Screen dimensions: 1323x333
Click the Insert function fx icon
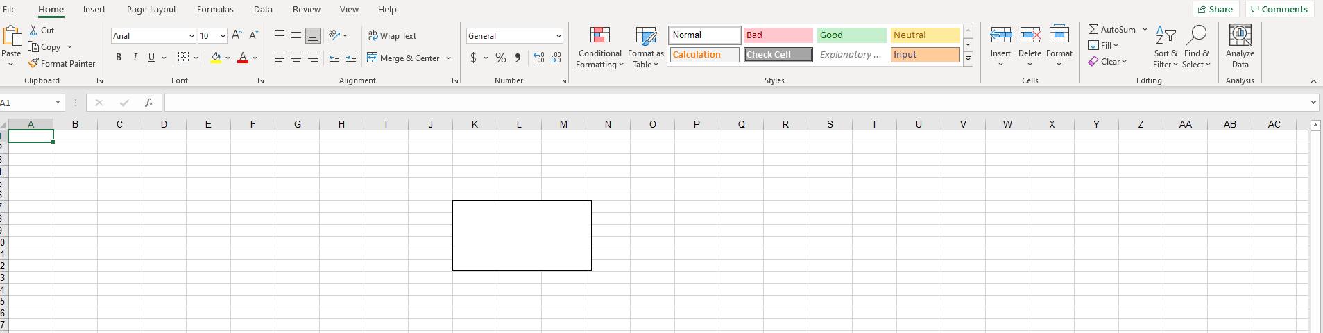pyautogui.click(x=148, y=103)
